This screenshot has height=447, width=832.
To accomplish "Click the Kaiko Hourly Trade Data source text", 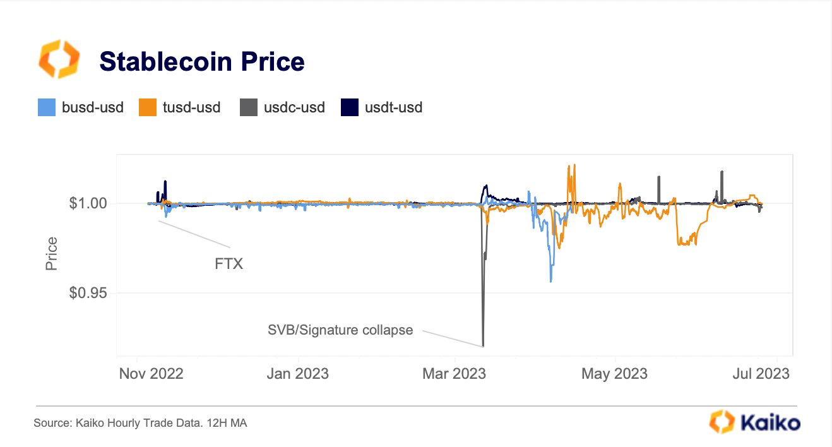I will tap(140, 423).
